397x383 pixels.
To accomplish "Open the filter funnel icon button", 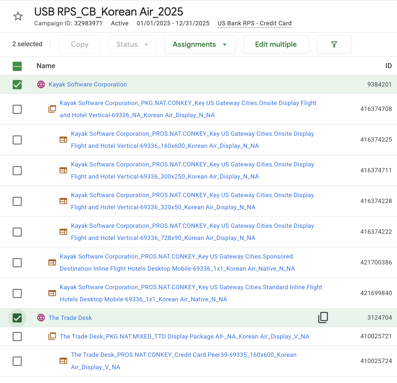I will pyautogui.click(x=334, y=44).
